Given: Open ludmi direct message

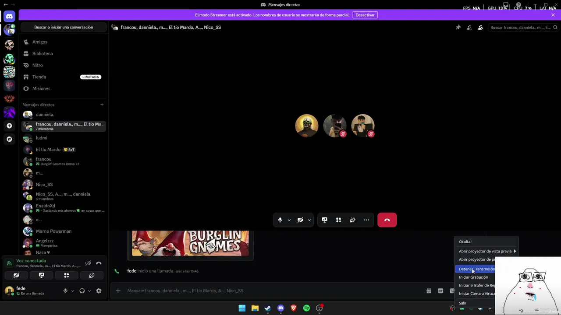Looking at the screenshot, I should 64,138.
